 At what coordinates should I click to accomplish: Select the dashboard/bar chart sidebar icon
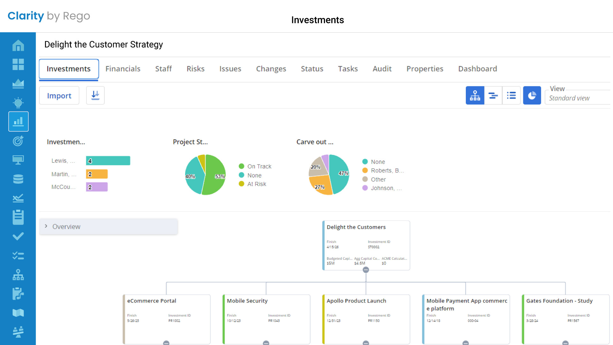pyautogui.click(x=18, y=121)
